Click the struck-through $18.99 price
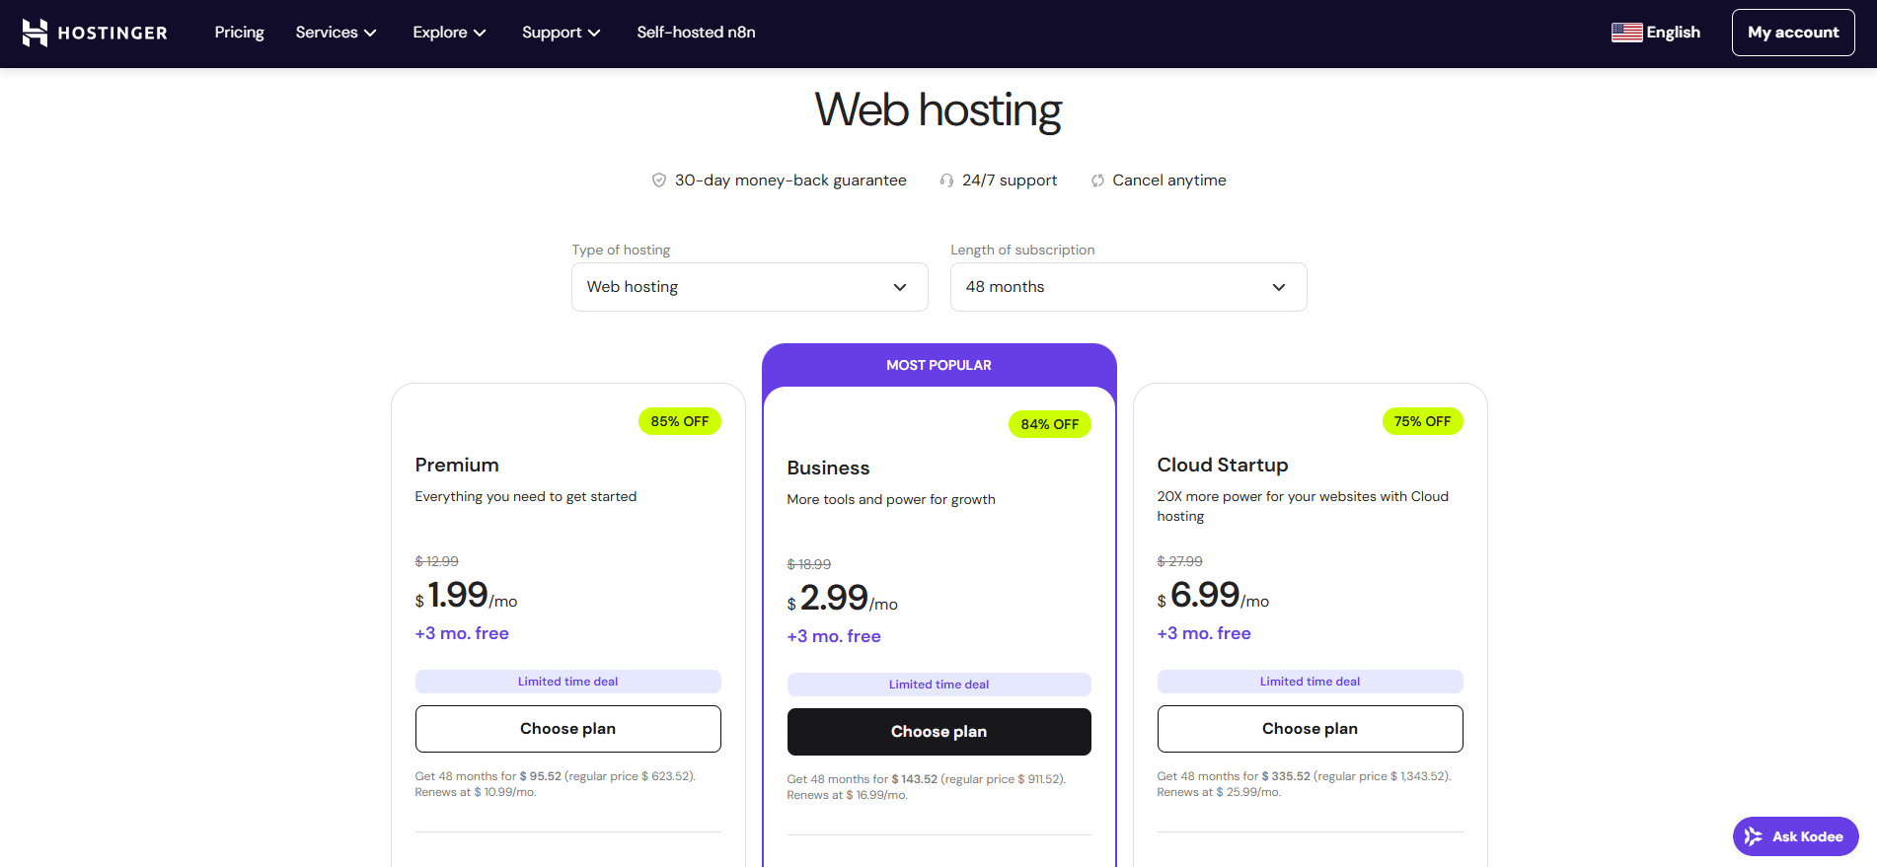The height and width of the screenshot is (867, 1877). [x=809, y=564]
